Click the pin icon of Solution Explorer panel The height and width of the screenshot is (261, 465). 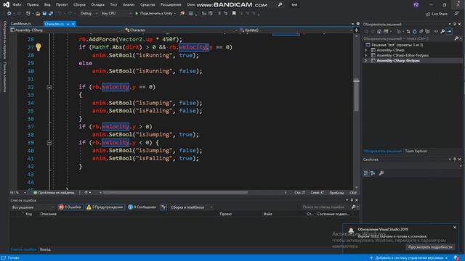[454, 24]
